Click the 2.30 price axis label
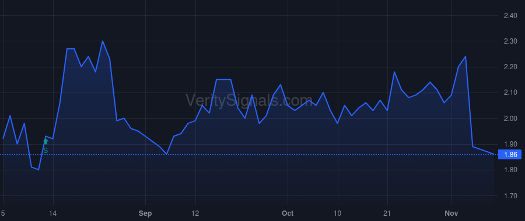Viewport: 525px width, 221px height. coord(510,41)
